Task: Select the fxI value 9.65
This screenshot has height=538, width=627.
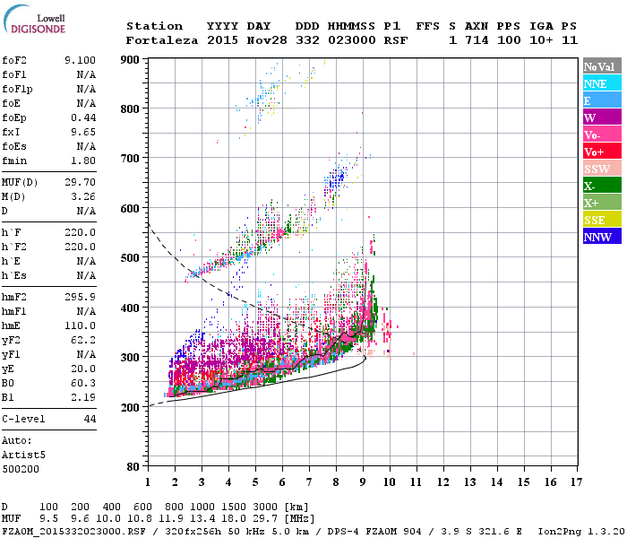Action: tap(83, 132)
